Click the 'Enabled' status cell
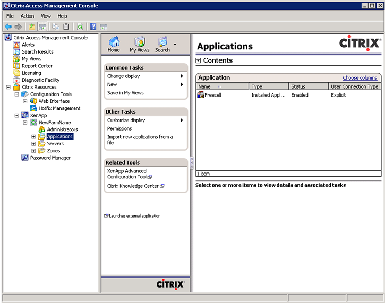Viewport: 385px width, 303px height. point(300,95)
